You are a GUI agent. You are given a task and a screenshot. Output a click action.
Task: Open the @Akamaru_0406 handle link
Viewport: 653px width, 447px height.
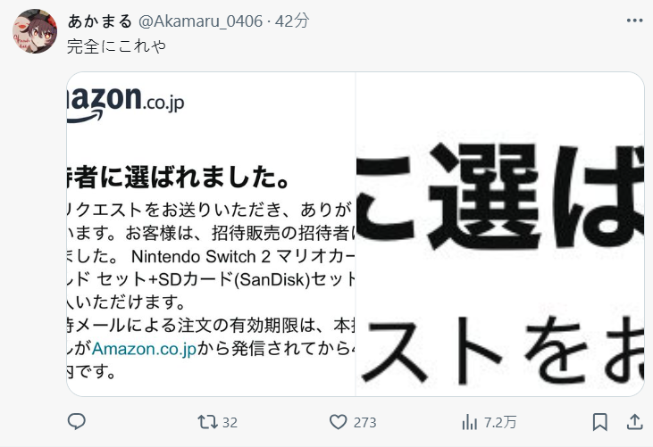200,21
